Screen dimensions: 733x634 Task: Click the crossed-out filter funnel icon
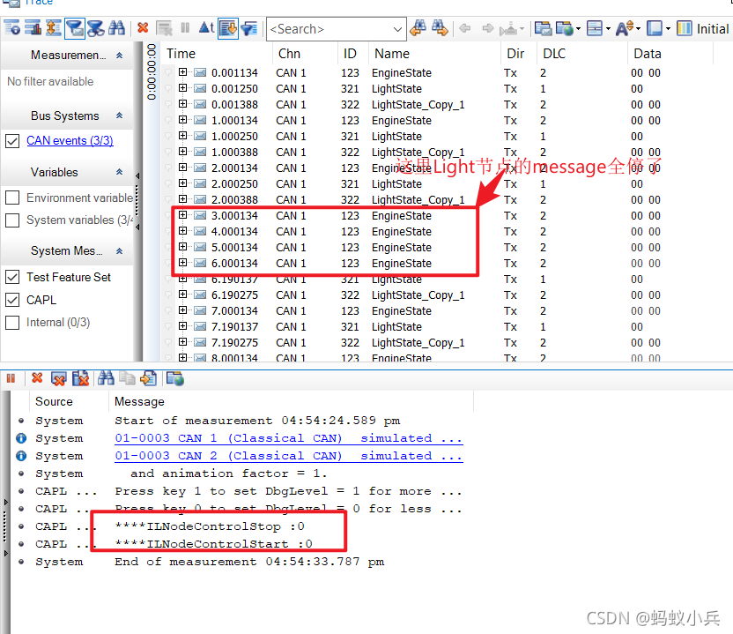(x=95, y=28)
